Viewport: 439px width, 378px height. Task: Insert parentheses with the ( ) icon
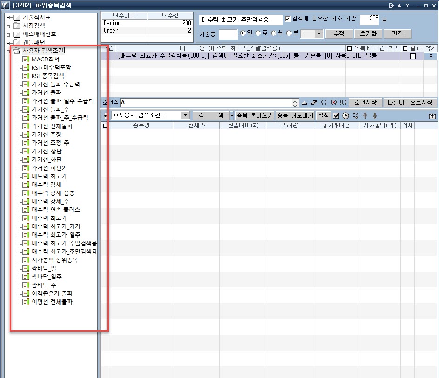click(x=324, y=102)
